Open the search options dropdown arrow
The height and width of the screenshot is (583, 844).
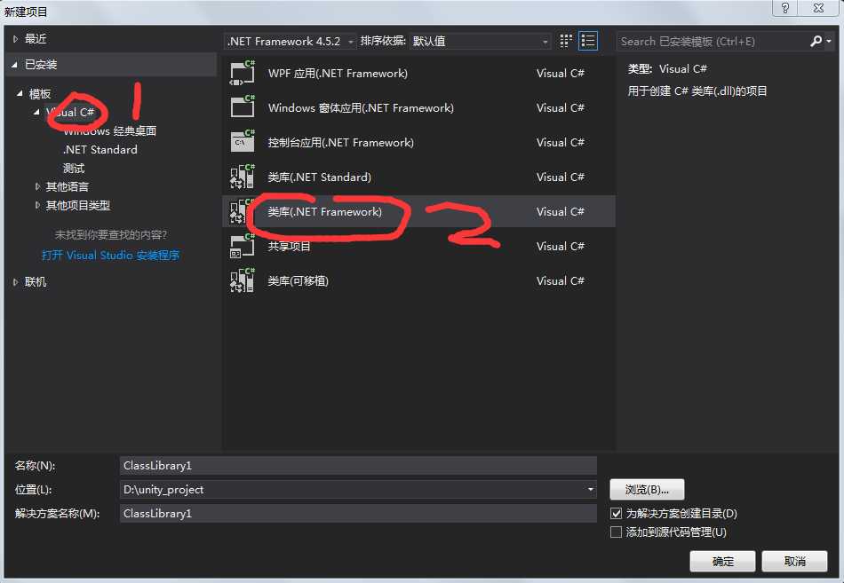click(x=829, y=41)
